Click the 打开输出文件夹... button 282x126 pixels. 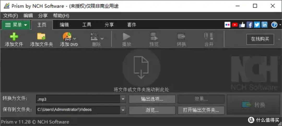[x=201, y=110]
